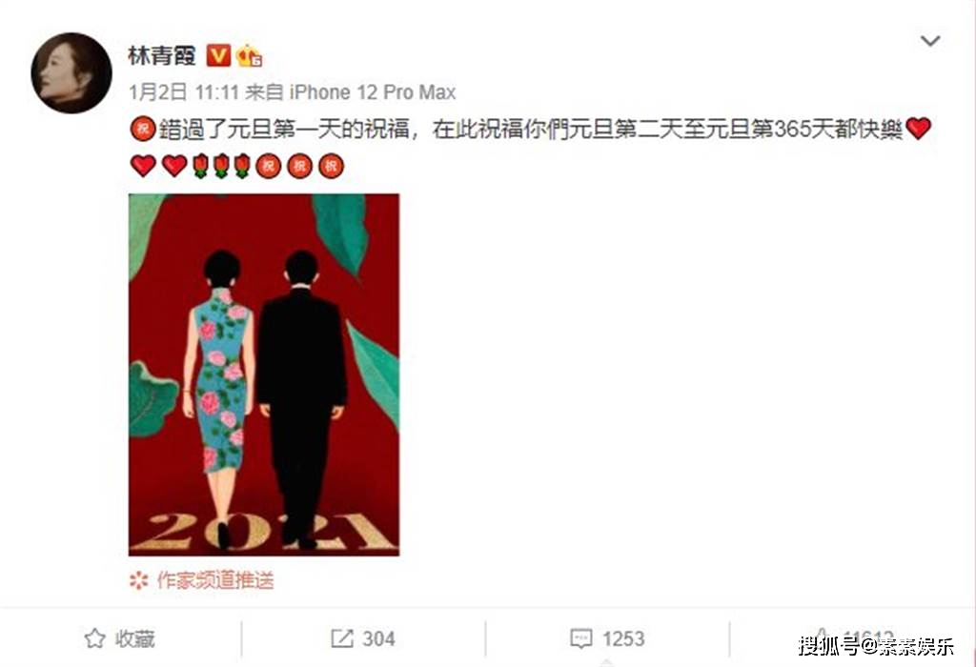Screen dimensions: 976x667
Task: Open comments count 1253
Action: pos(623,639)
